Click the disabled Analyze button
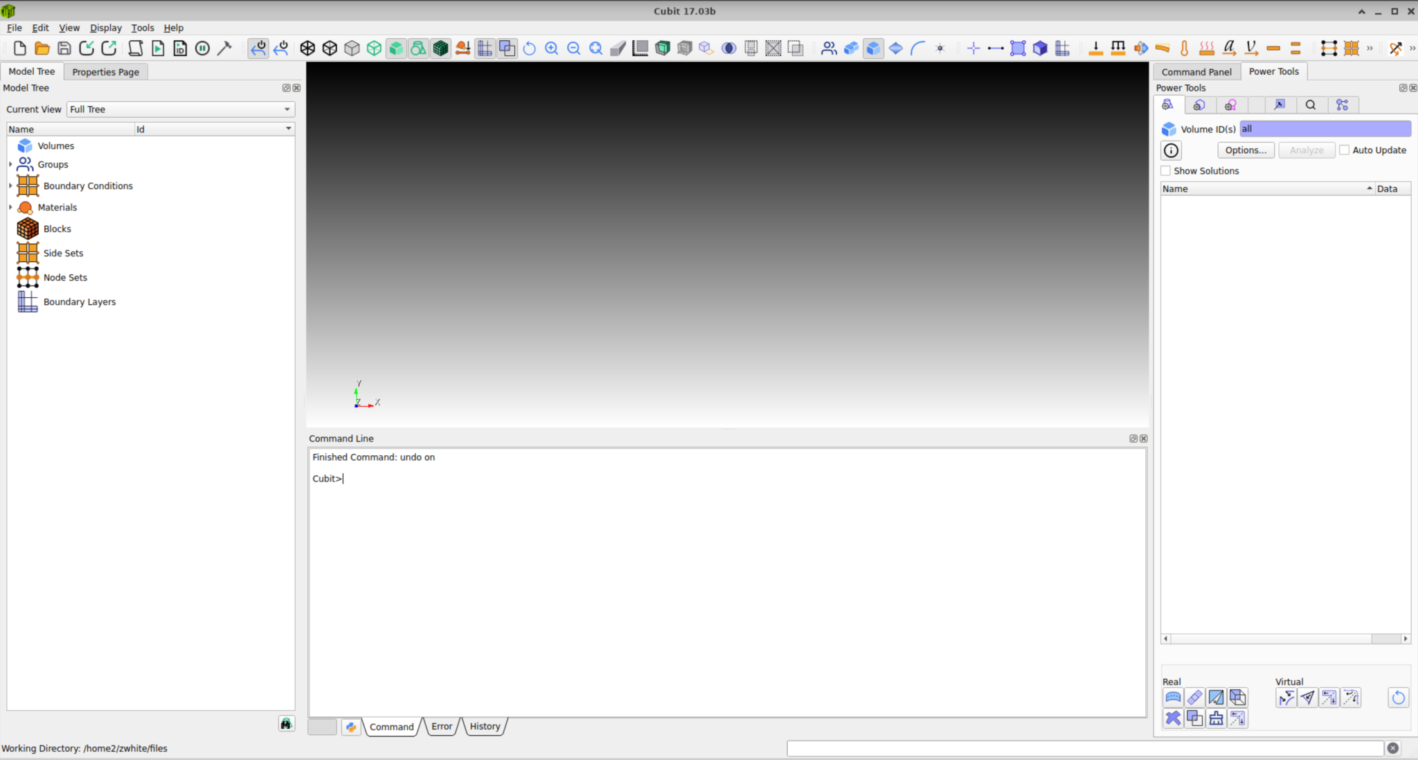The image size is (1418, 760). click(1307, 150)
